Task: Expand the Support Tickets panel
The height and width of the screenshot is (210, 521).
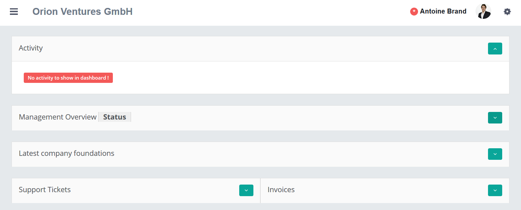Action: pos(246,191)
